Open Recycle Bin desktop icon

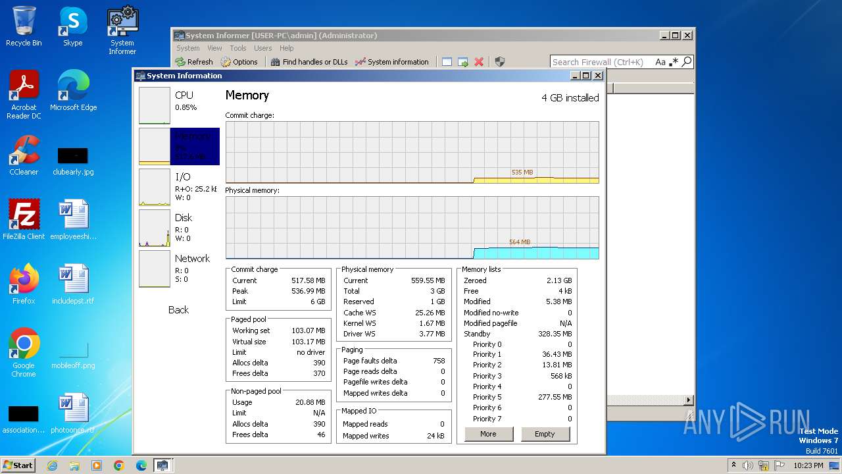tap(24, 26)
